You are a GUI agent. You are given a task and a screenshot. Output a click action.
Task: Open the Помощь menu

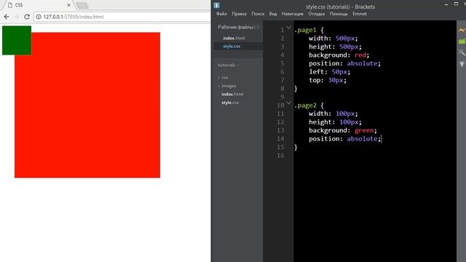tap(339, 14)
